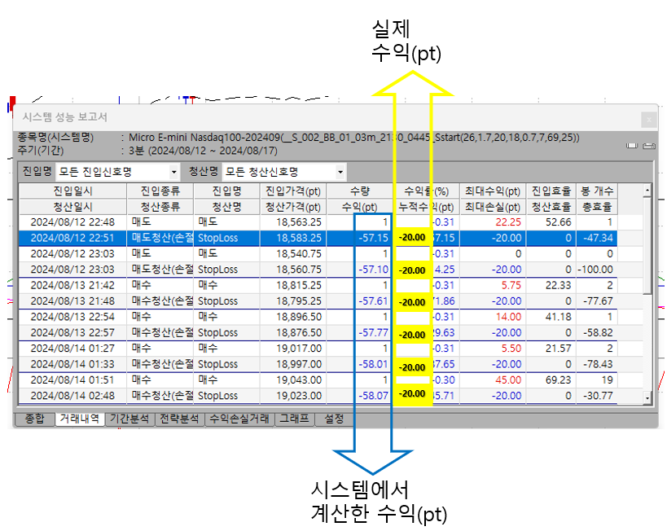Switch to the 설정 tab
Viewport: 667px width, 531px height.
[334, 419]
